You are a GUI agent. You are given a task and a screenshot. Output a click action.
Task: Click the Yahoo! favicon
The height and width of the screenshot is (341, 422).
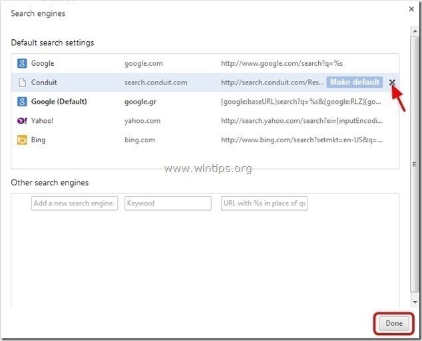click(21, 121)
